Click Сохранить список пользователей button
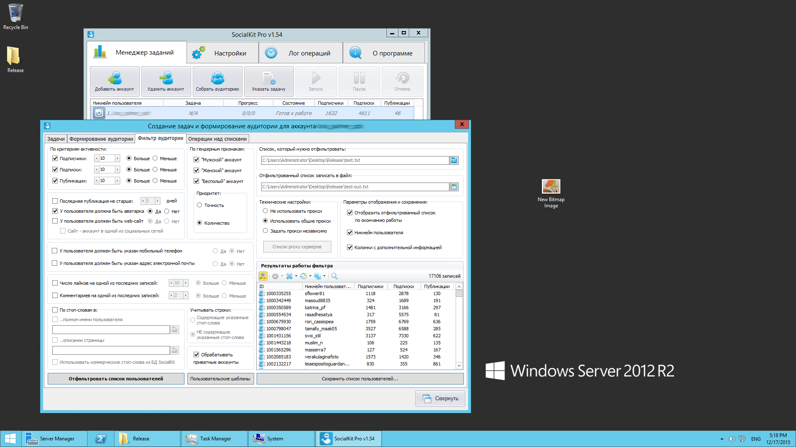796x447 pixels. 360,379
